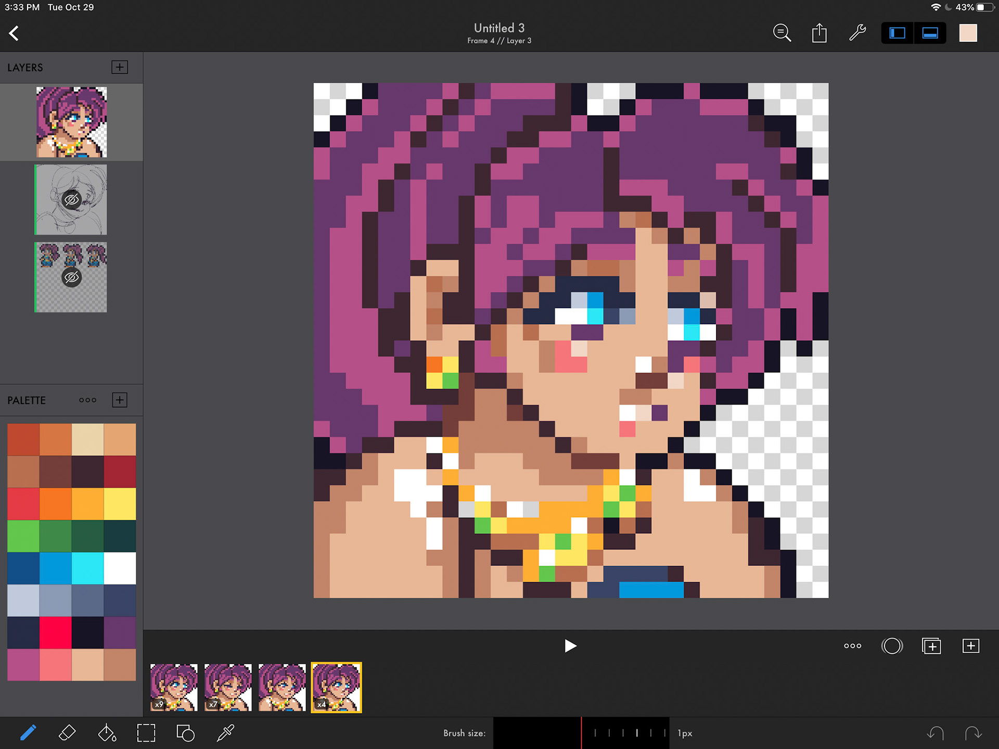Toggle onion skin circle icon
This screenshot has width=999, height=749.
(x=892, y=646)
